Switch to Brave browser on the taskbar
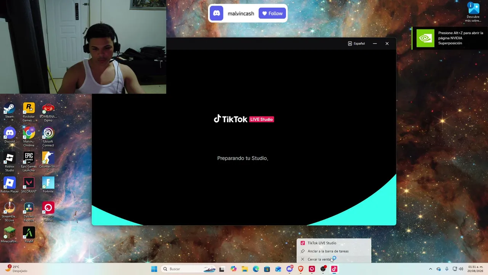Viewport: 488px width, 275px height. click(300, 269)
